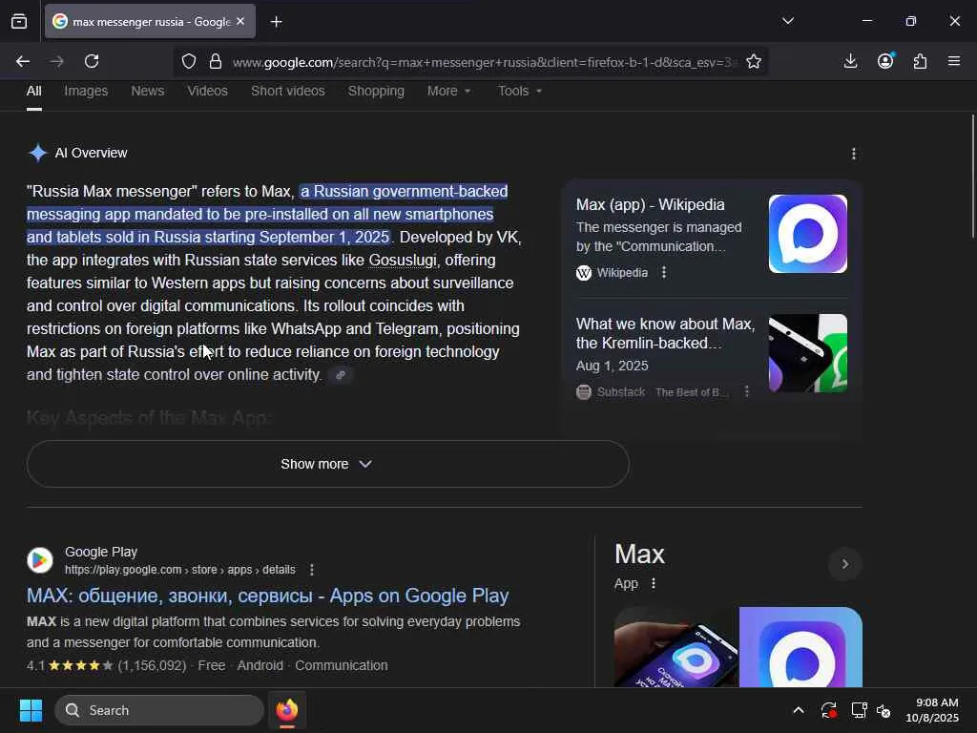Open AI Overview source link chip
This screenshot has height=733, width=977.
341,374
